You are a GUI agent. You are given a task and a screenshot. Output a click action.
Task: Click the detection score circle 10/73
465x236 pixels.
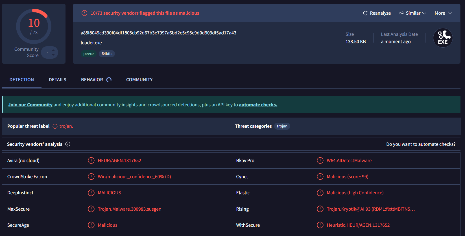point(34,27)
